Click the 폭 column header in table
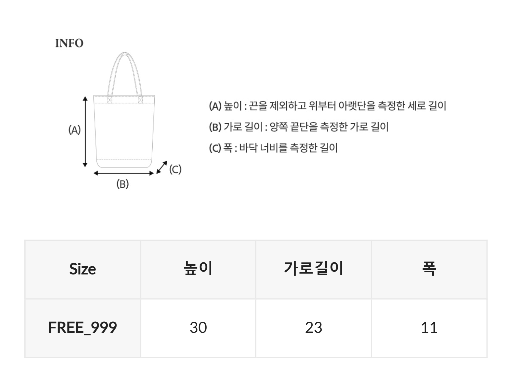The image size is (511, 368). [x=429, y=269]
